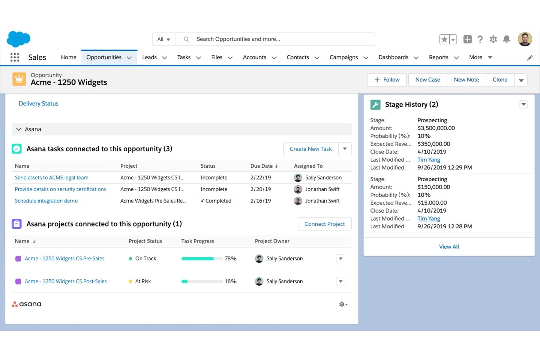Expand the Opportunities tab chevron
The height and width of the screenshot is (360, 540).
pos(129,58)
